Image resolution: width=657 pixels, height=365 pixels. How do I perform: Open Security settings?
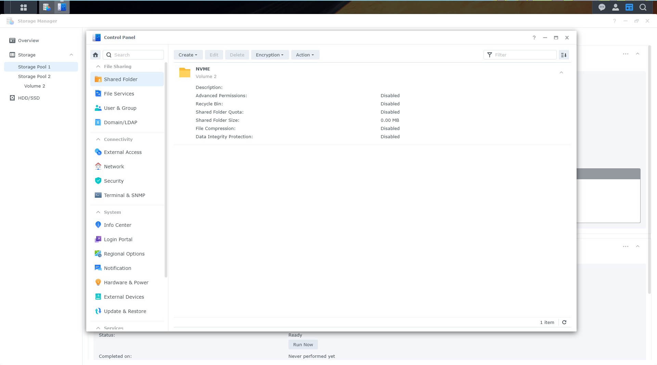click(x=127, y=181)
